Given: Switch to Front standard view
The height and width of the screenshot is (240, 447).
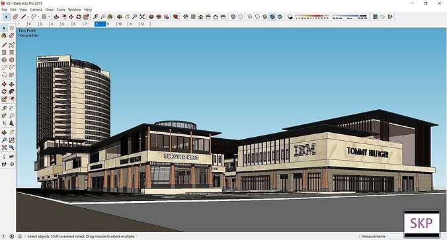Looking at the screenshot, I should (x=201, y=17).
